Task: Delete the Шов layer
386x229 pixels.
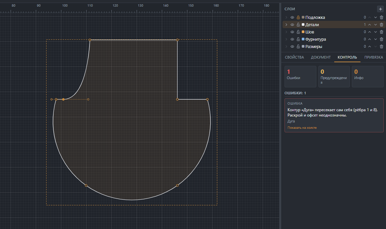Action: [381, 32]
